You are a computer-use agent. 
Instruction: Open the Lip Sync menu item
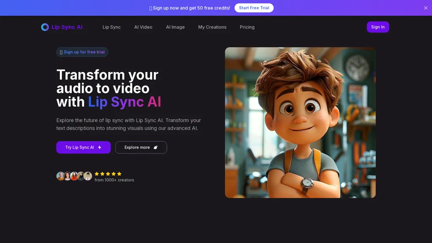click(111, 27)
